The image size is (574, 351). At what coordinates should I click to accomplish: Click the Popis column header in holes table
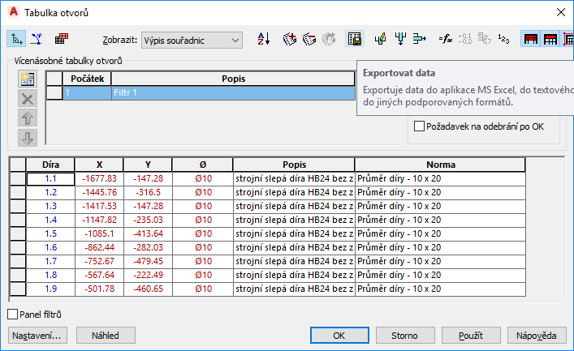(x=294, y=165)
